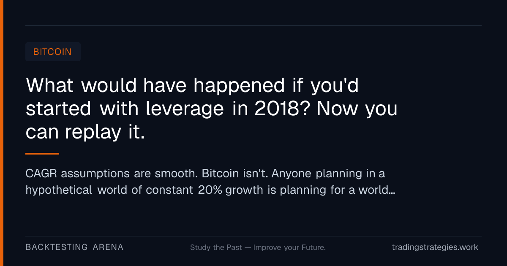Click "can replay it." headline line
Viewport: 507px width, 266px height.
point(85,133)
